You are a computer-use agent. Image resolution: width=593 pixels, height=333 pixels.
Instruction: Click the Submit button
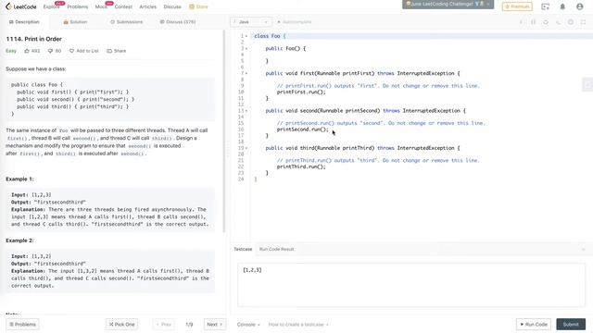pyautogui.click(x=571, y=325)
